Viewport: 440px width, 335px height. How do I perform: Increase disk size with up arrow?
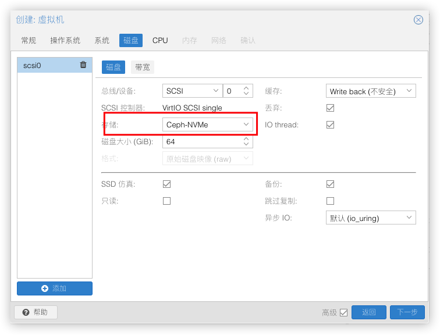(246, 139)
